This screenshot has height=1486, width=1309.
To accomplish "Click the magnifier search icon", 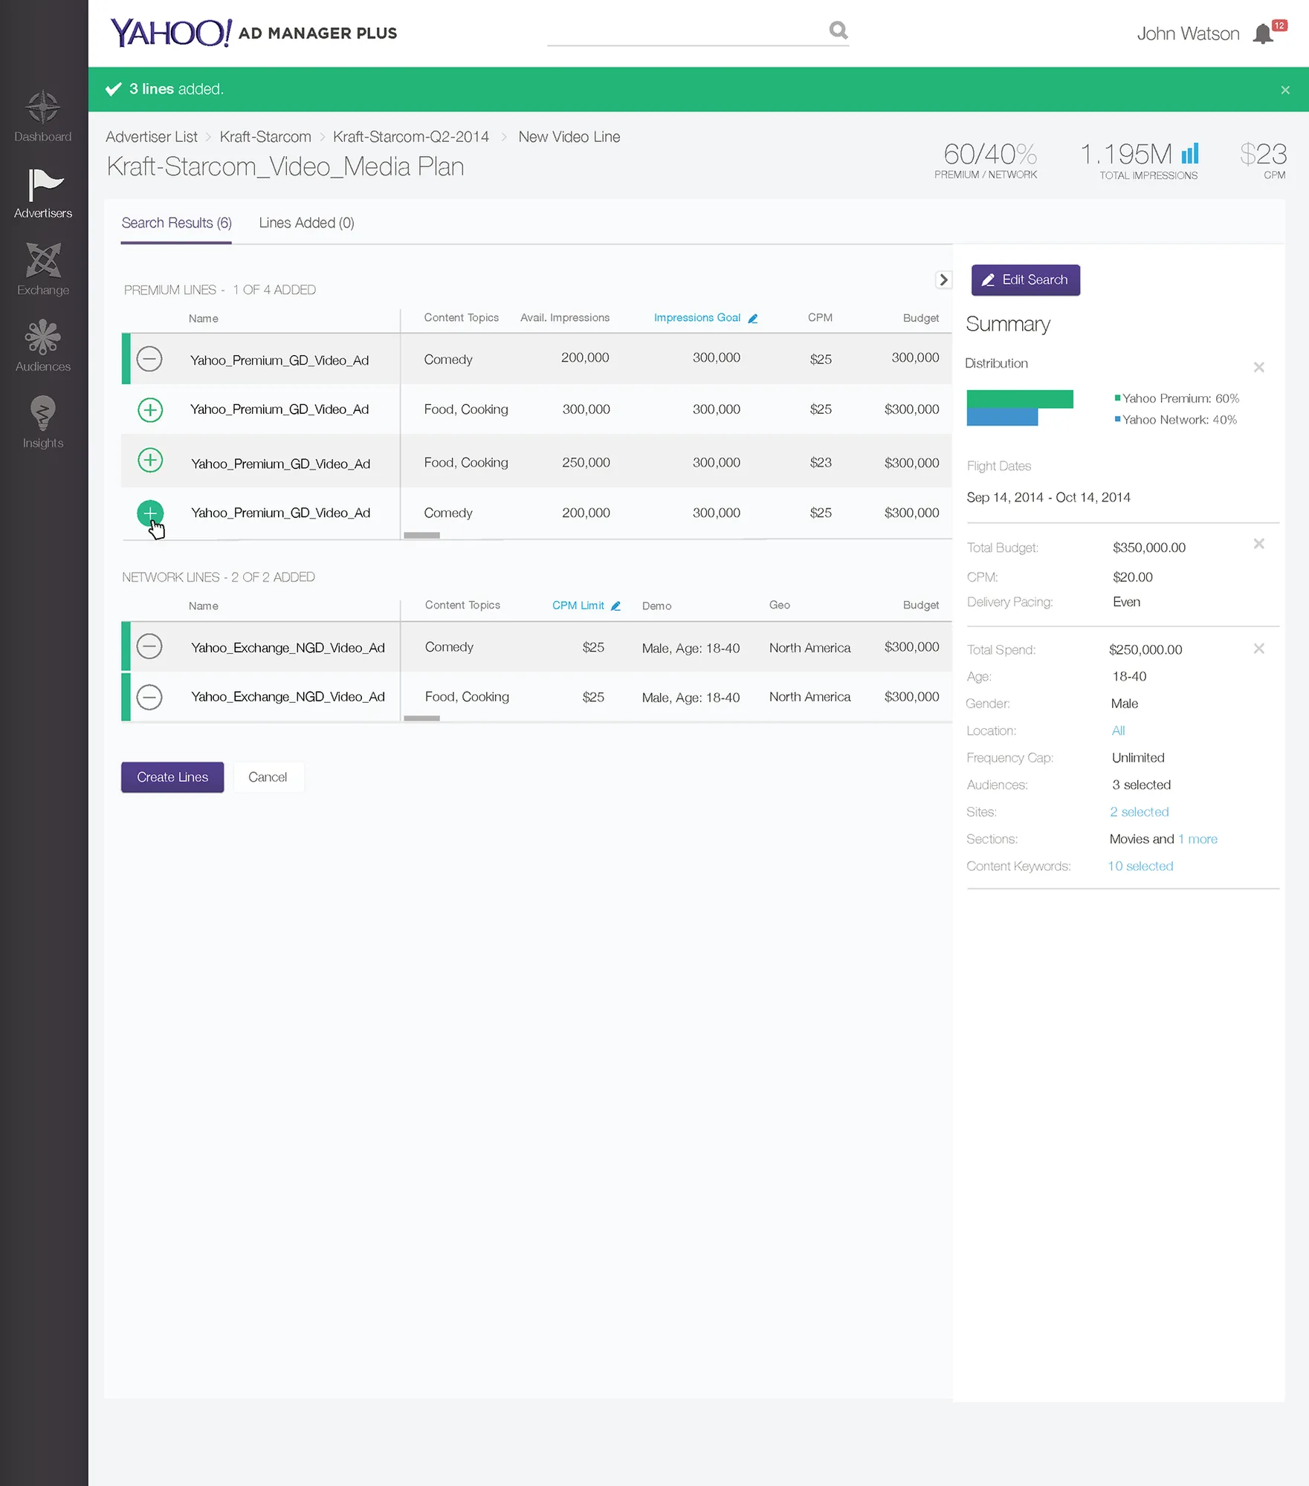I will 838,30.
